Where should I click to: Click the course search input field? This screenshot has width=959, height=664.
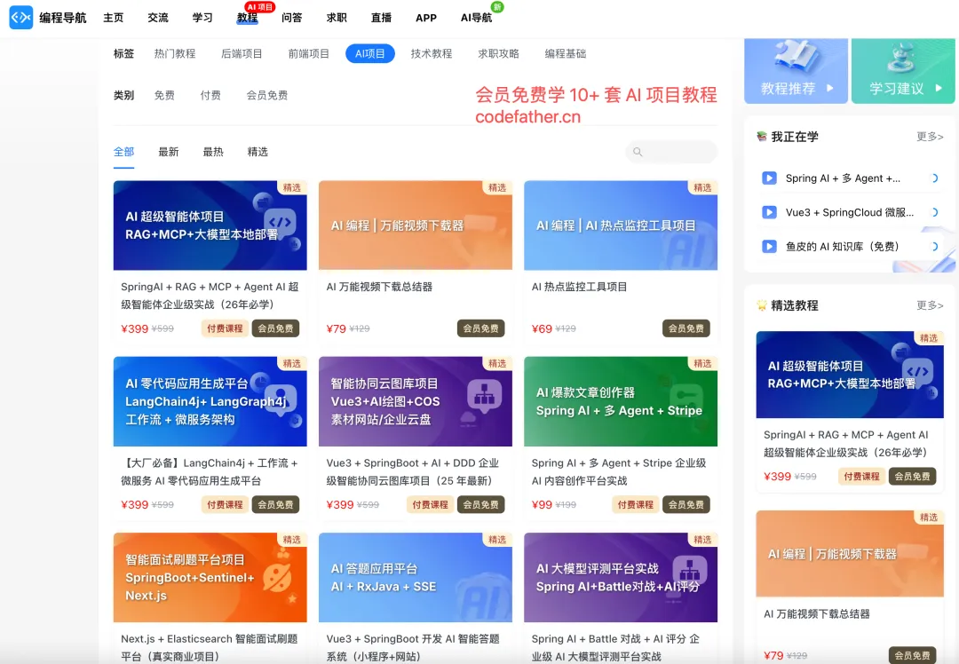pos(671,152)
